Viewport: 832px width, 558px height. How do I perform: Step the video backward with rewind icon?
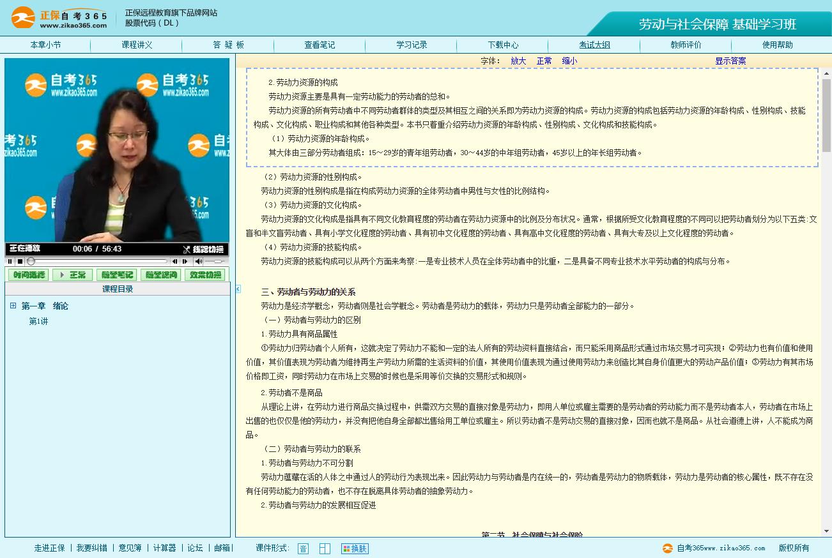(175, 261)
